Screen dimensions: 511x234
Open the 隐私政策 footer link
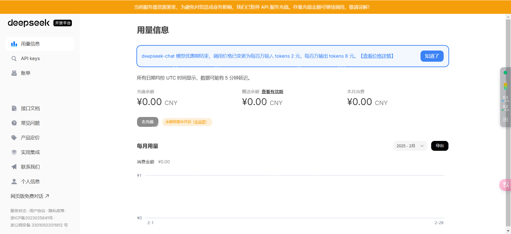tap(56, 211)
